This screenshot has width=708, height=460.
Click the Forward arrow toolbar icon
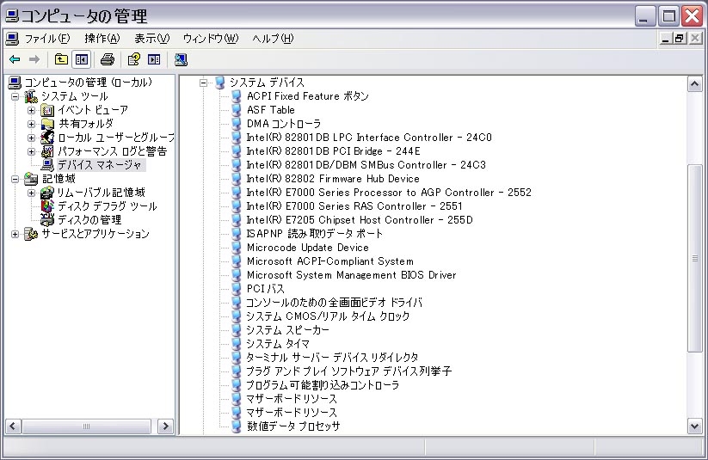[34, 59]
